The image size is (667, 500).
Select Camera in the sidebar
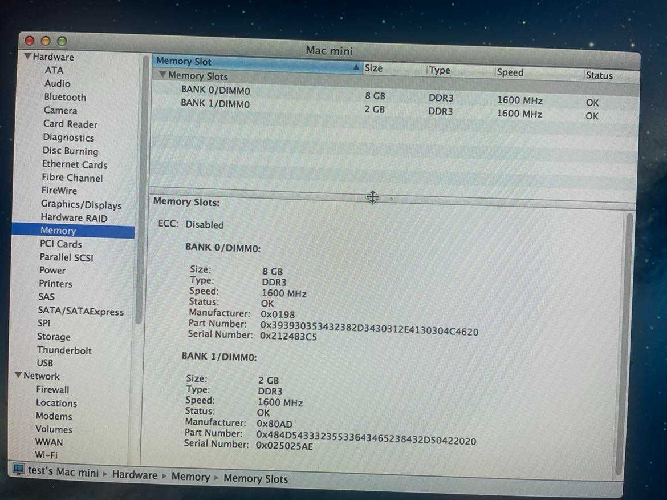point(60,110)
